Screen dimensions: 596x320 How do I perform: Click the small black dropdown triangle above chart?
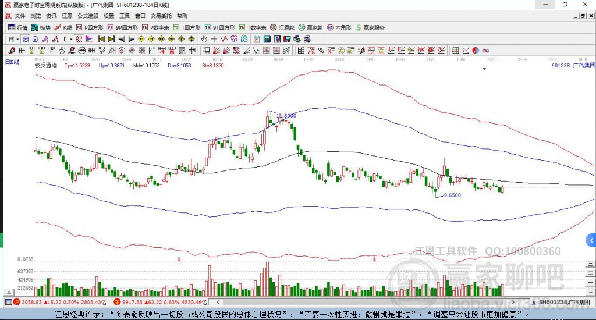point(484,69)
